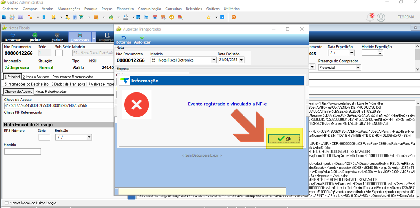
Task: Click the orange hierarchy chart toolbar icon
Action: pyautogui.click(x=30, y=17)
